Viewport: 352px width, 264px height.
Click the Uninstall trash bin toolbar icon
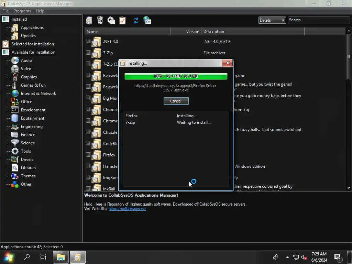[x=100, y=20]
